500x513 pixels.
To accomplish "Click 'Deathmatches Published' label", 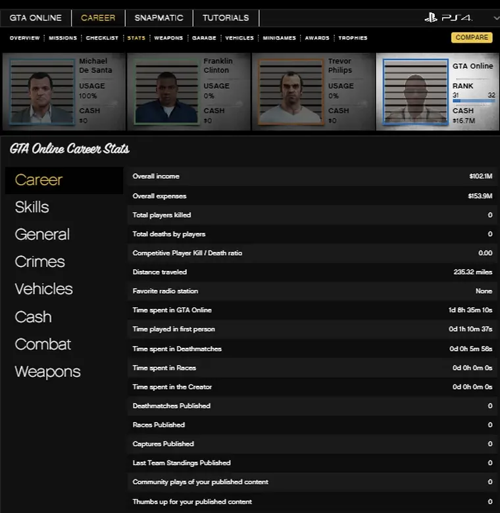I will (x=172, y=406).
